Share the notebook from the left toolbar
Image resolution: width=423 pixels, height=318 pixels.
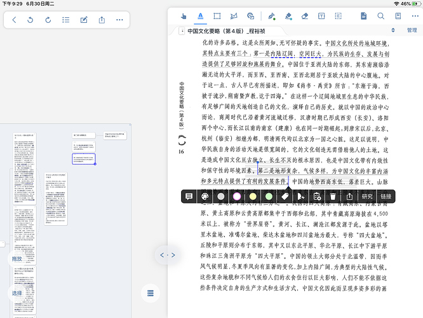coord(102,20)
